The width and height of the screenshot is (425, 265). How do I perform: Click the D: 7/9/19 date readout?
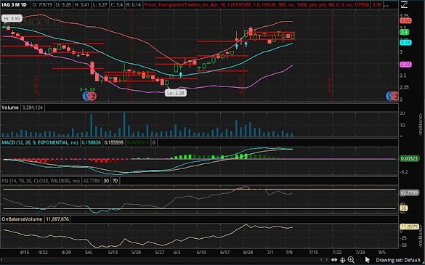coord(42,5)
